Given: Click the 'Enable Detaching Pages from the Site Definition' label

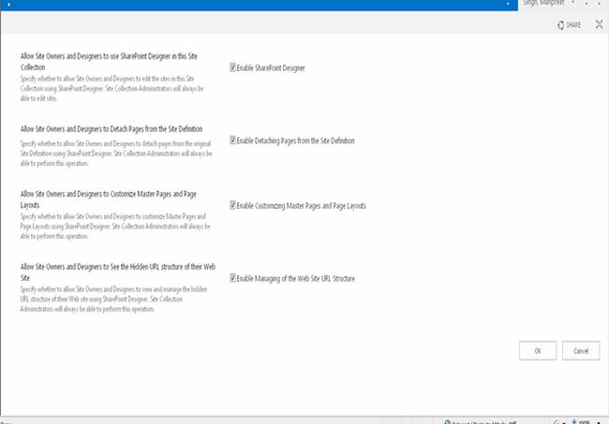Looking at the screenshot, I should tap(295, 140).
